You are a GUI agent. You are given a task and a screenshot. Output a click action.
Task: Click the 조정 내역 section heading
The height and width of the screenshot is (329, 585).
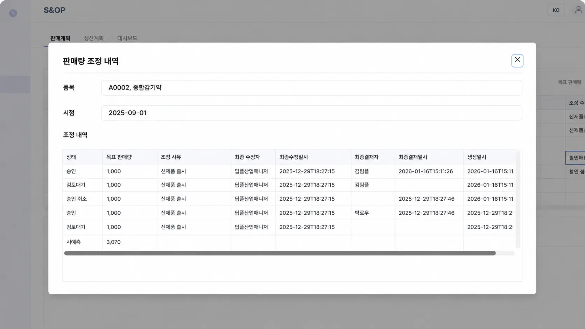75,135
